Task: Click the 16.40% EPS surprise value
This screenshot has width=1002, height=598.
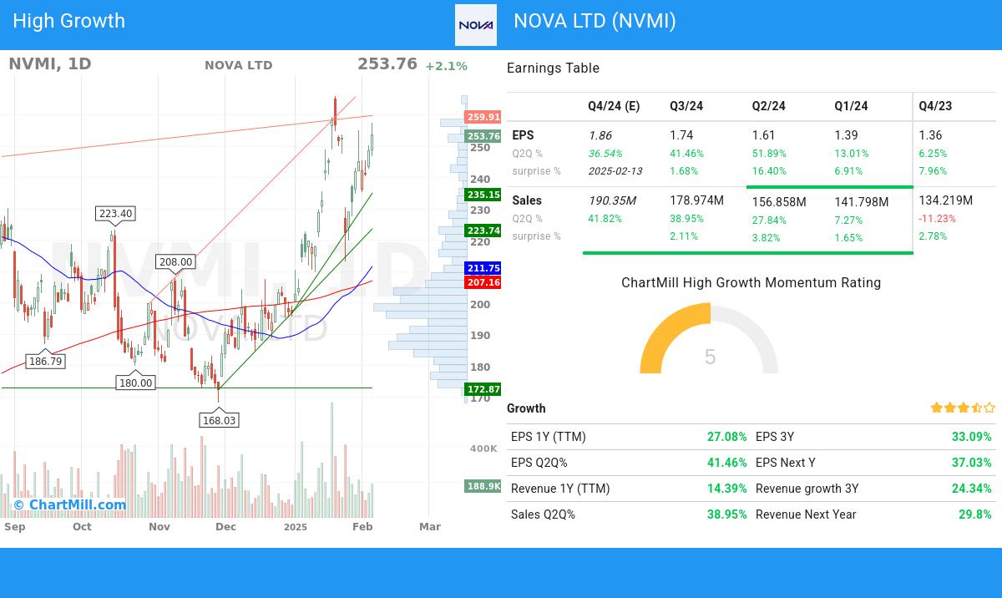Action: pos(769,171)
